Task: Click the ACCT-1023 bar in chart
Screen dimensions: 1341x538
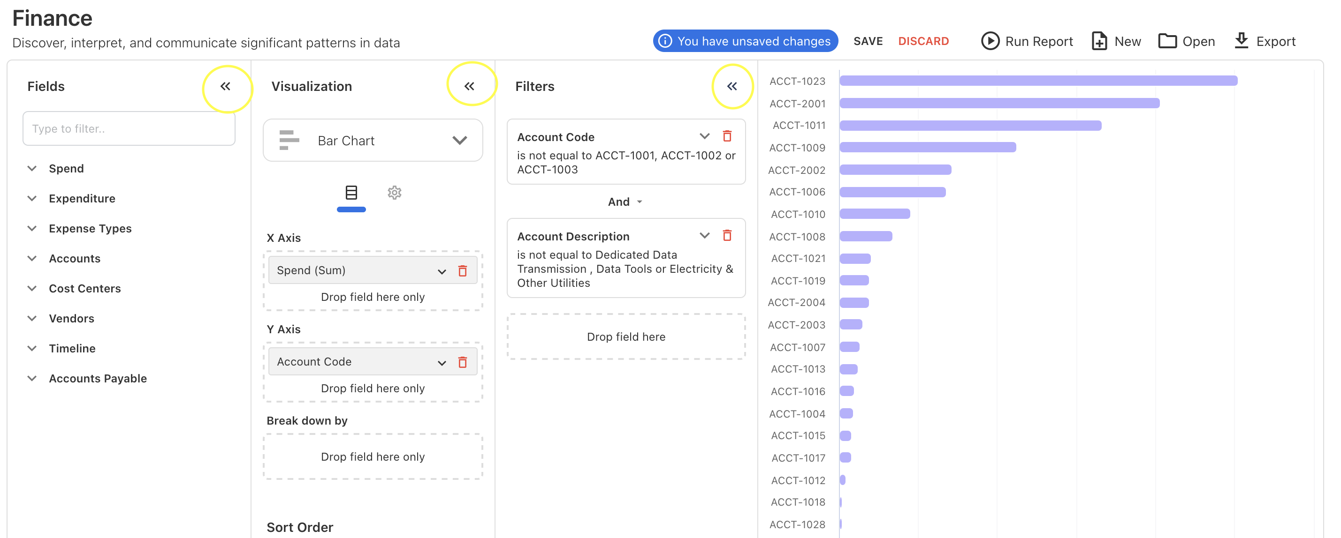Action: pyautogui.click(x=1037, y=81)
